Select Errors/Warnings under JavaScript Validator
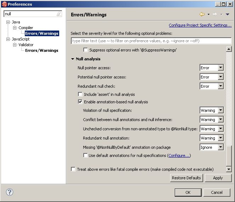 tap(42, 50)
